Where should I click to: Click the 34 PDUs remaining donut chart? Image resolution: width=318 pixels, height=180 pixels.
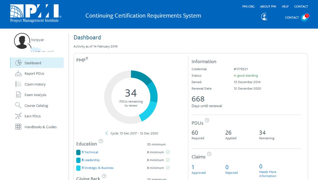point(131,97)
